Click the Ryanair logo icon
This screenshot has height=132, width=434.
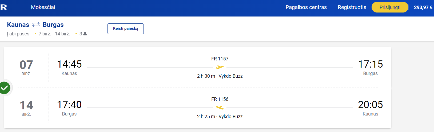(x=3, y=7)
